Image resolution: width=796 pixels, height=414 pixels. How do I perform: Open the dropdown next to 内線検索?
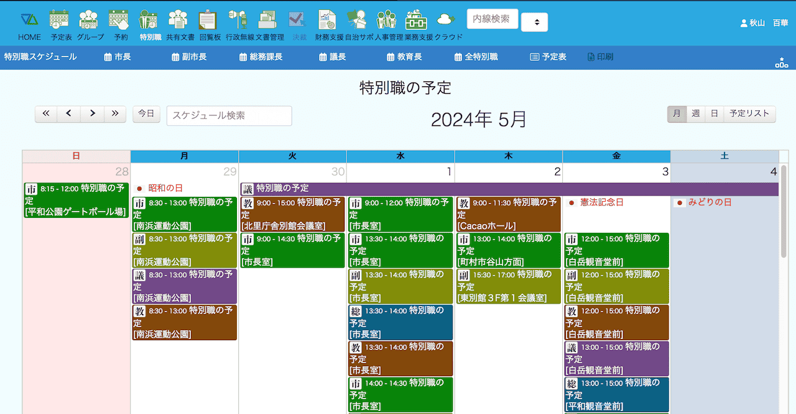pyautogui.click(x=535, y=22)
